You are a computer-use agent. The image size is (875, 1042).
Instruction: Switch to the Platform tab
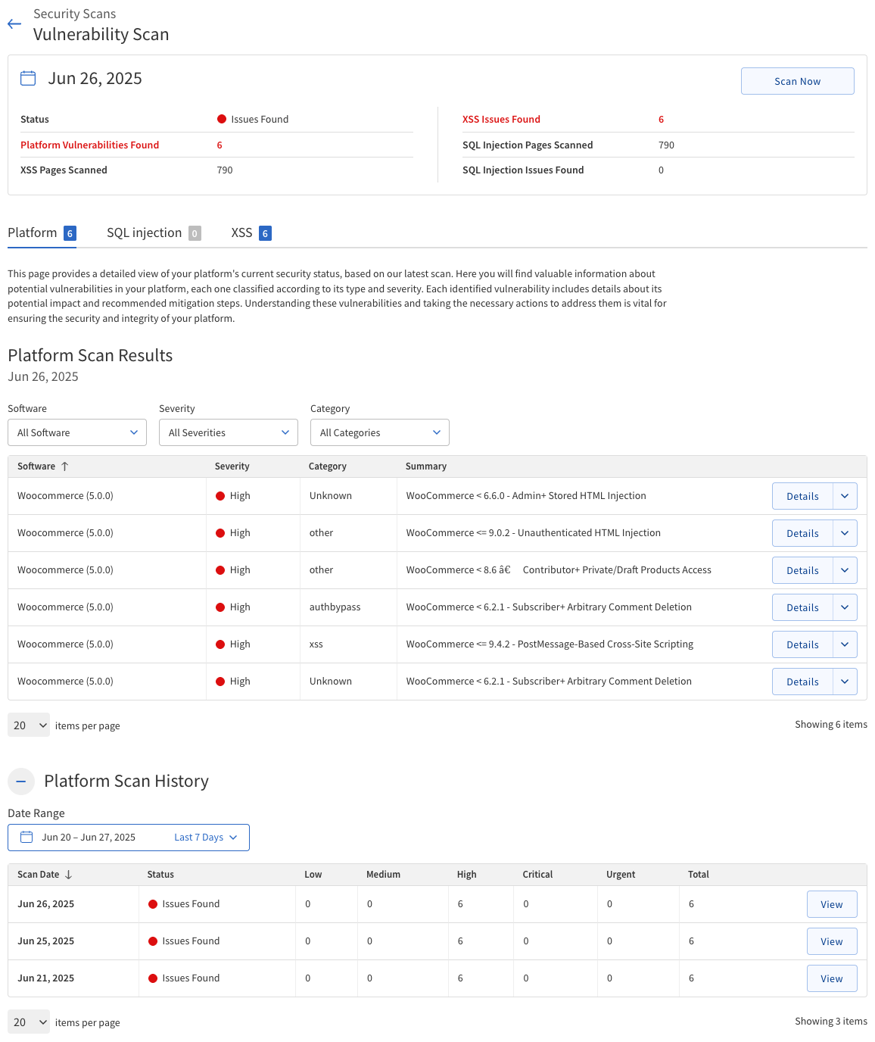coord(42,233)
